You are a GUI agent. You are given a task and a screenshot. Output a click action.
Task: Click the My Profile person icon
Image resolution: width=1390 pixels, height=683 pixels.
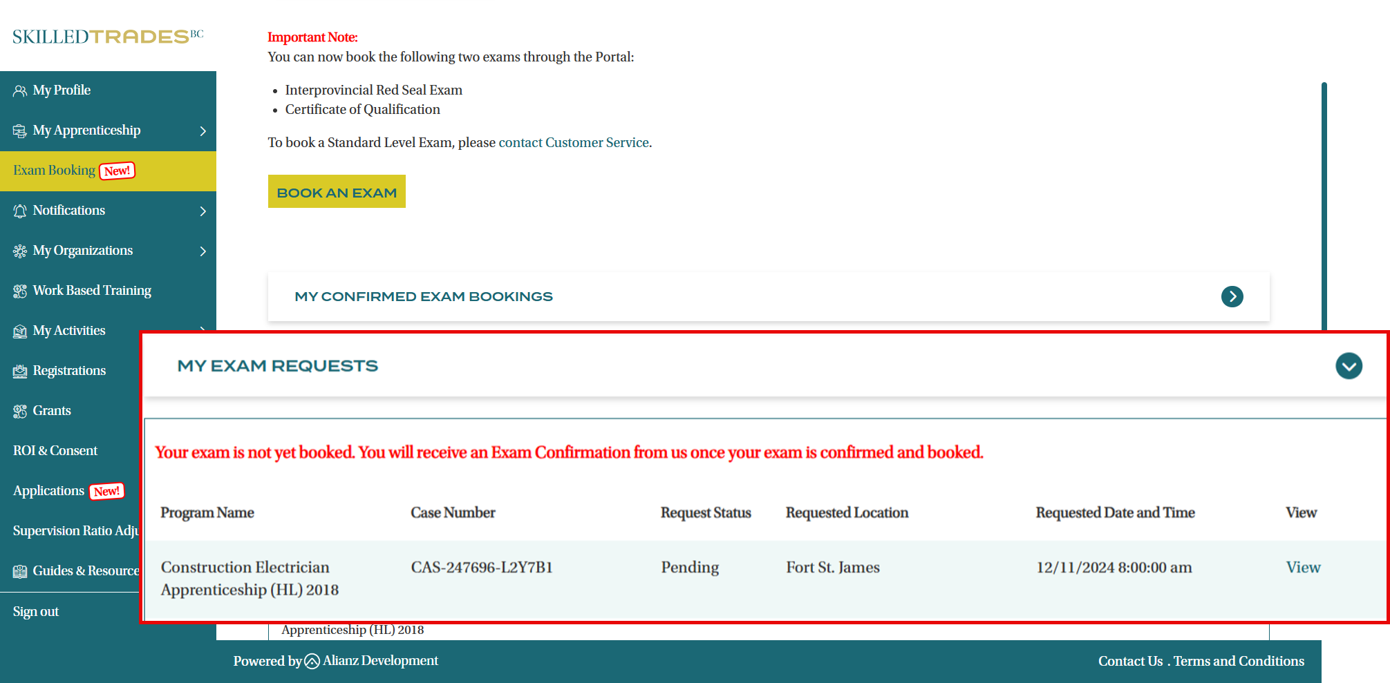(20, 90)
